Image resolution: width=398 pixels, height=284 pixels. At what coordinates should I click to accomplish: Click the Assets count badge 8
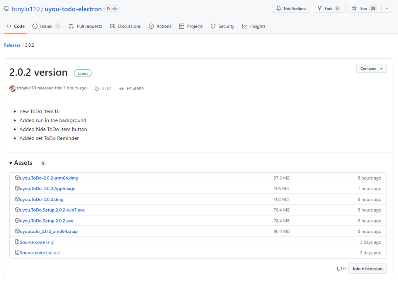(43, 163)
